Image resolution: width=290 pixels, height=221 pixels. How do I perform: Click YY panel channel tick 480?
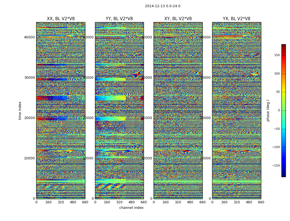coord(131,202)
